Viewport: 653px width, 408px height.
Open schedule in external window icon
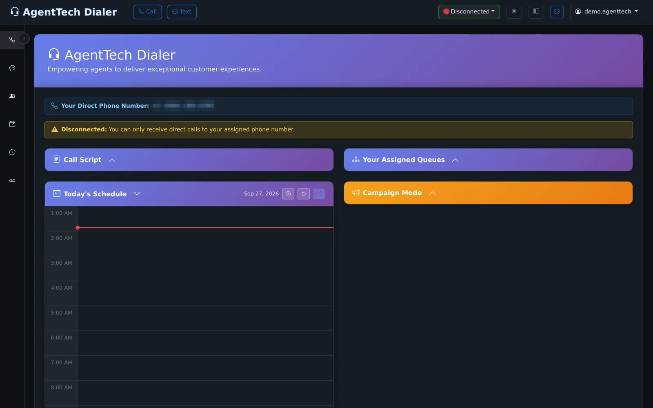(319, 194)
